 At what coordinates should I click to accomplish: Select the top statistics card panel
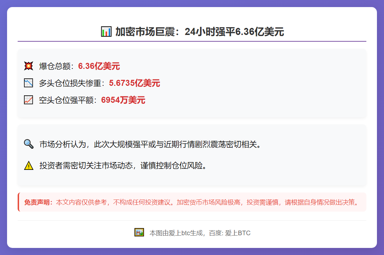[192, 83]
